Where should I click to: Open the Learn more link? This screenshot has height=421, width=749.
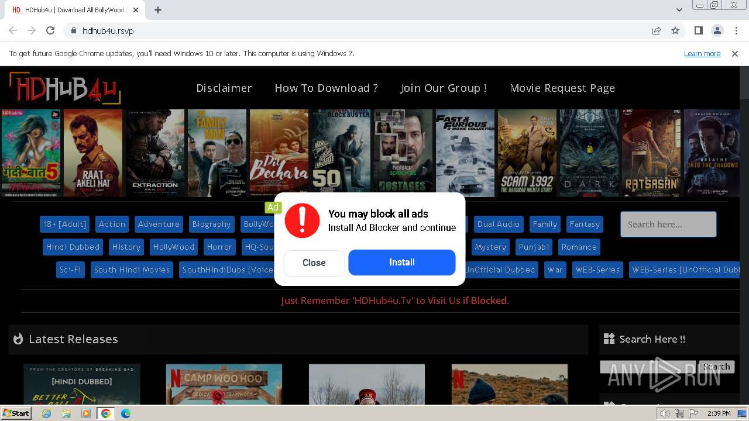coord(702,54)
